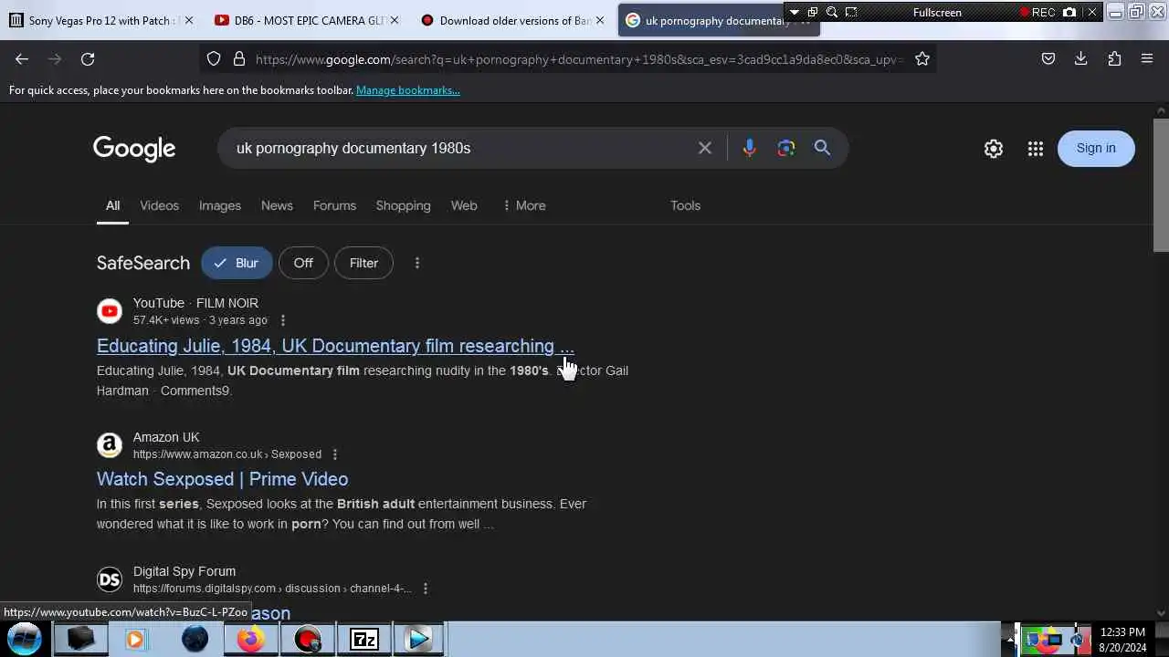The height and width of the screenshot is (657, 1169).
Task: Turn SafeSearch Off
Action: tap(303, 263)
